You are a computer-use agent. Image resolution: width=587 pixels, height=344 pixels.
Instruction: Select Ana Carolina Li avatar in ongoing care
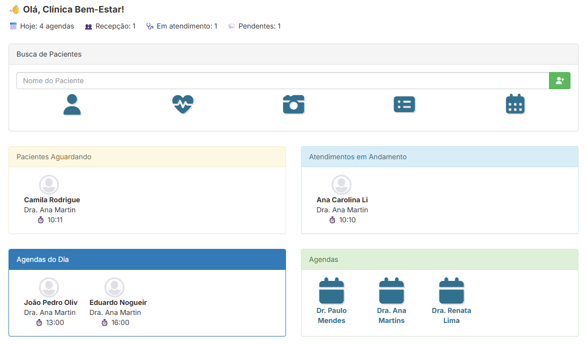coord(341,185)
